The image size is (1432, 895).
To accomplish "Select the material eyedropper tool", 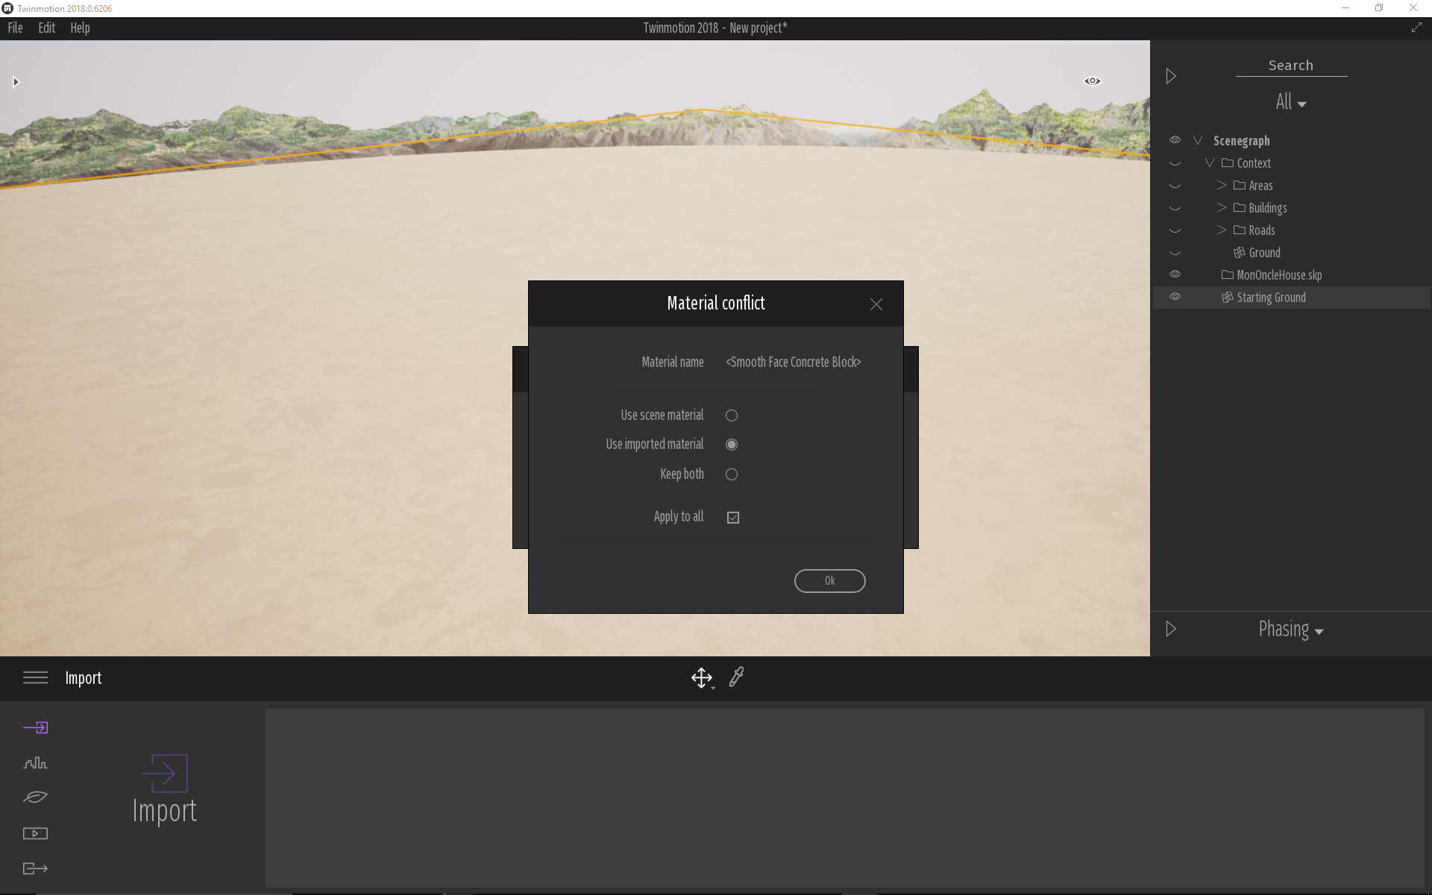I will [x=736, y=676].
